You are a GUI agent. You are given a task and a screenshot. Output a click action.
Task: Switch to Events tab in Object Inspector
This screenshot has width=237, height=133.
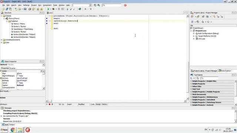(x=13, y=68)
